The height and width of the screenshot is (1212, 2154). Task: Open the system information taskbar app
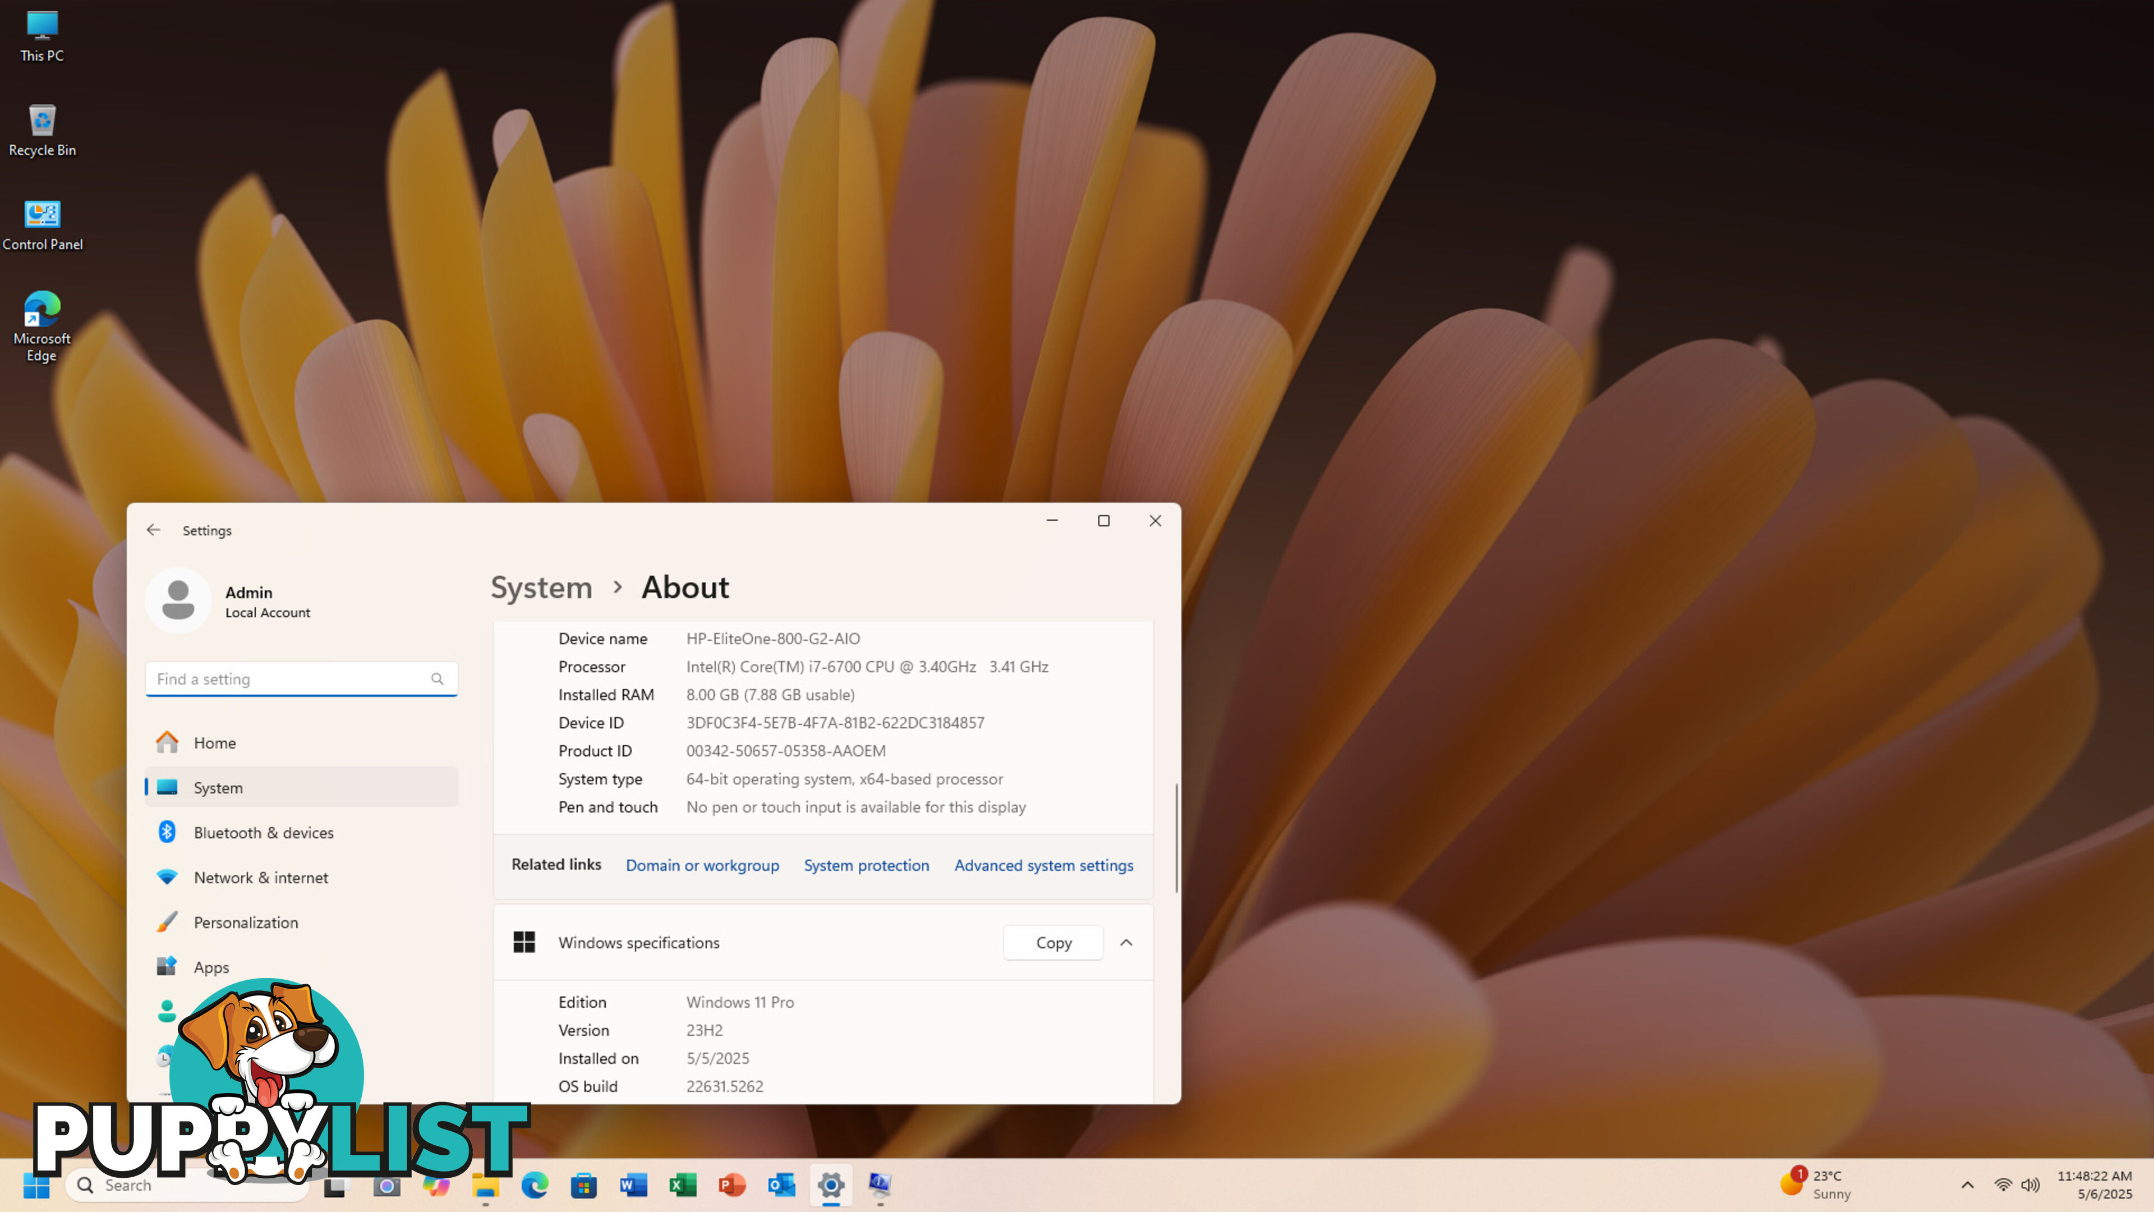[x=880, y=1185]
